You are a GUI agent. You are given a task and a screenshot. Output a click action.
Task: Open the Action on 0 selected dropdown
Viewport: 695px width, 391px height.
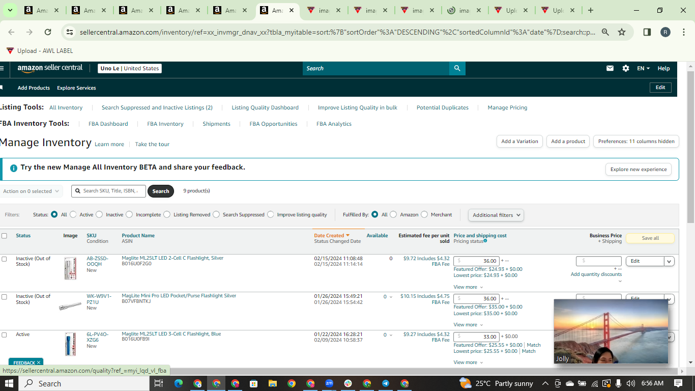[31, 191]
